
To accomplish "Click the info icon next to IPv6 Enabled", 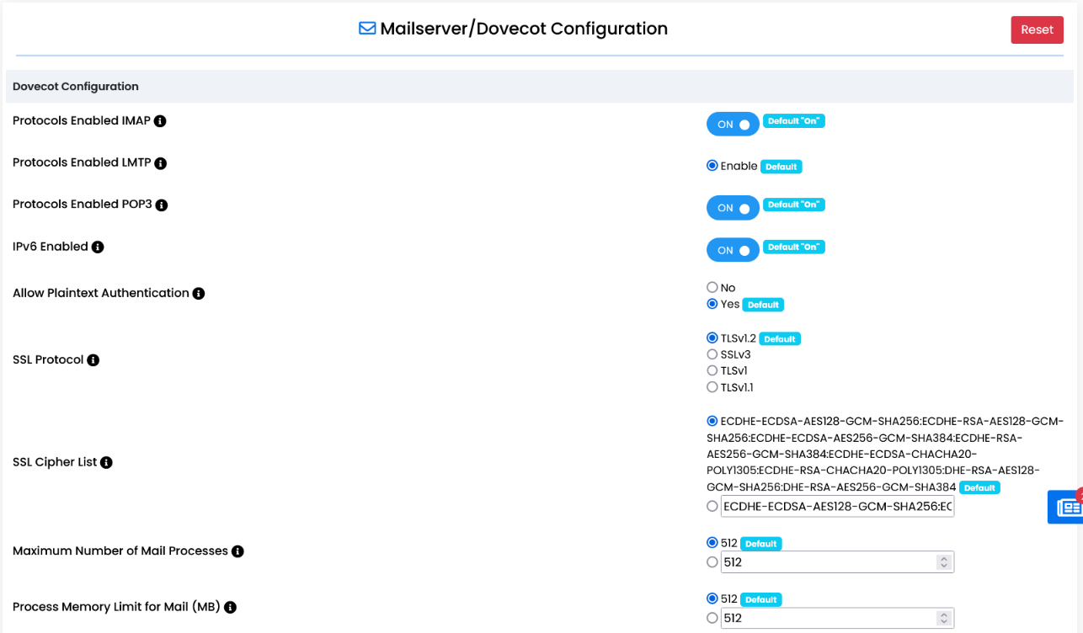I will click(x=98, y=247).
